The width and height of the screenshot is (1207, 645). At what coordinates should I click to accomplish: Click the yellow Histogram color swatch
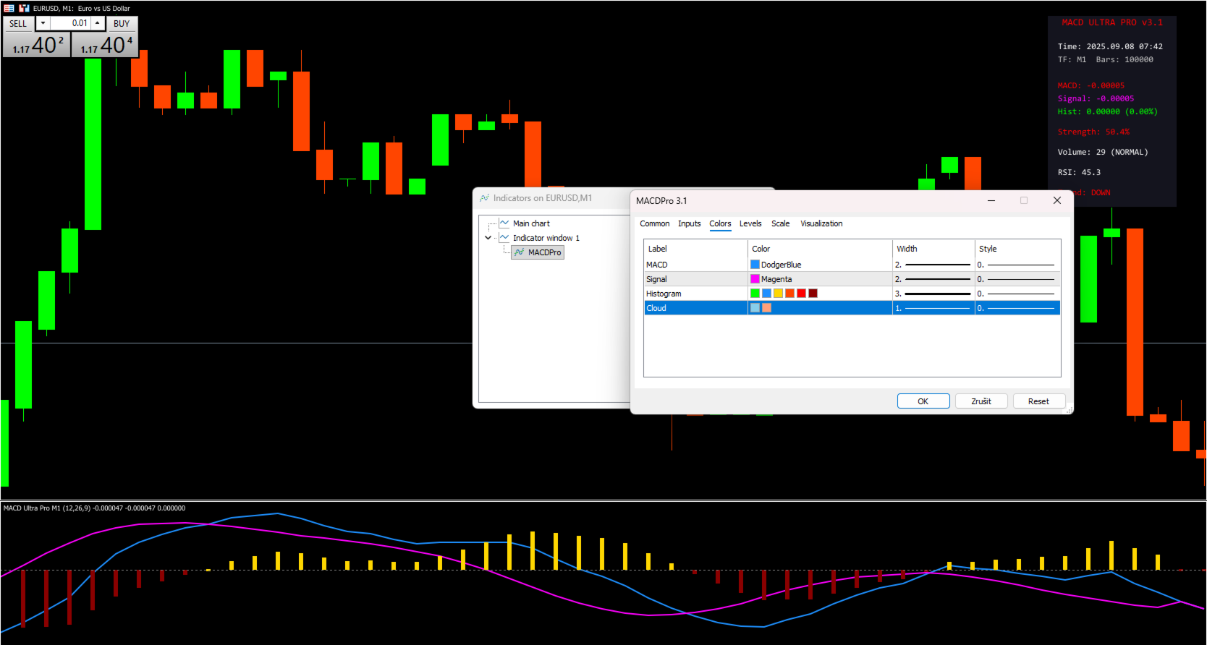[778, 294]
